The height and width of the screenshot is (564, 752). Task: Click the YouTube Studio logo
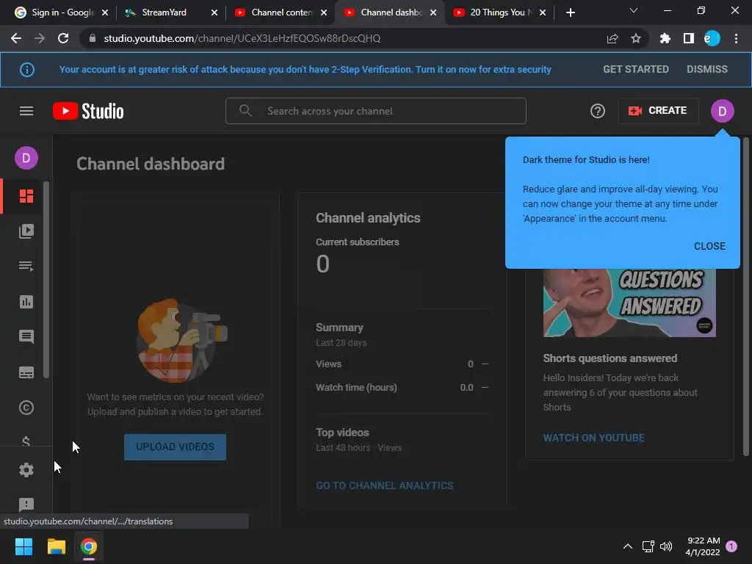pyautogui.click(x=88, y=112)
